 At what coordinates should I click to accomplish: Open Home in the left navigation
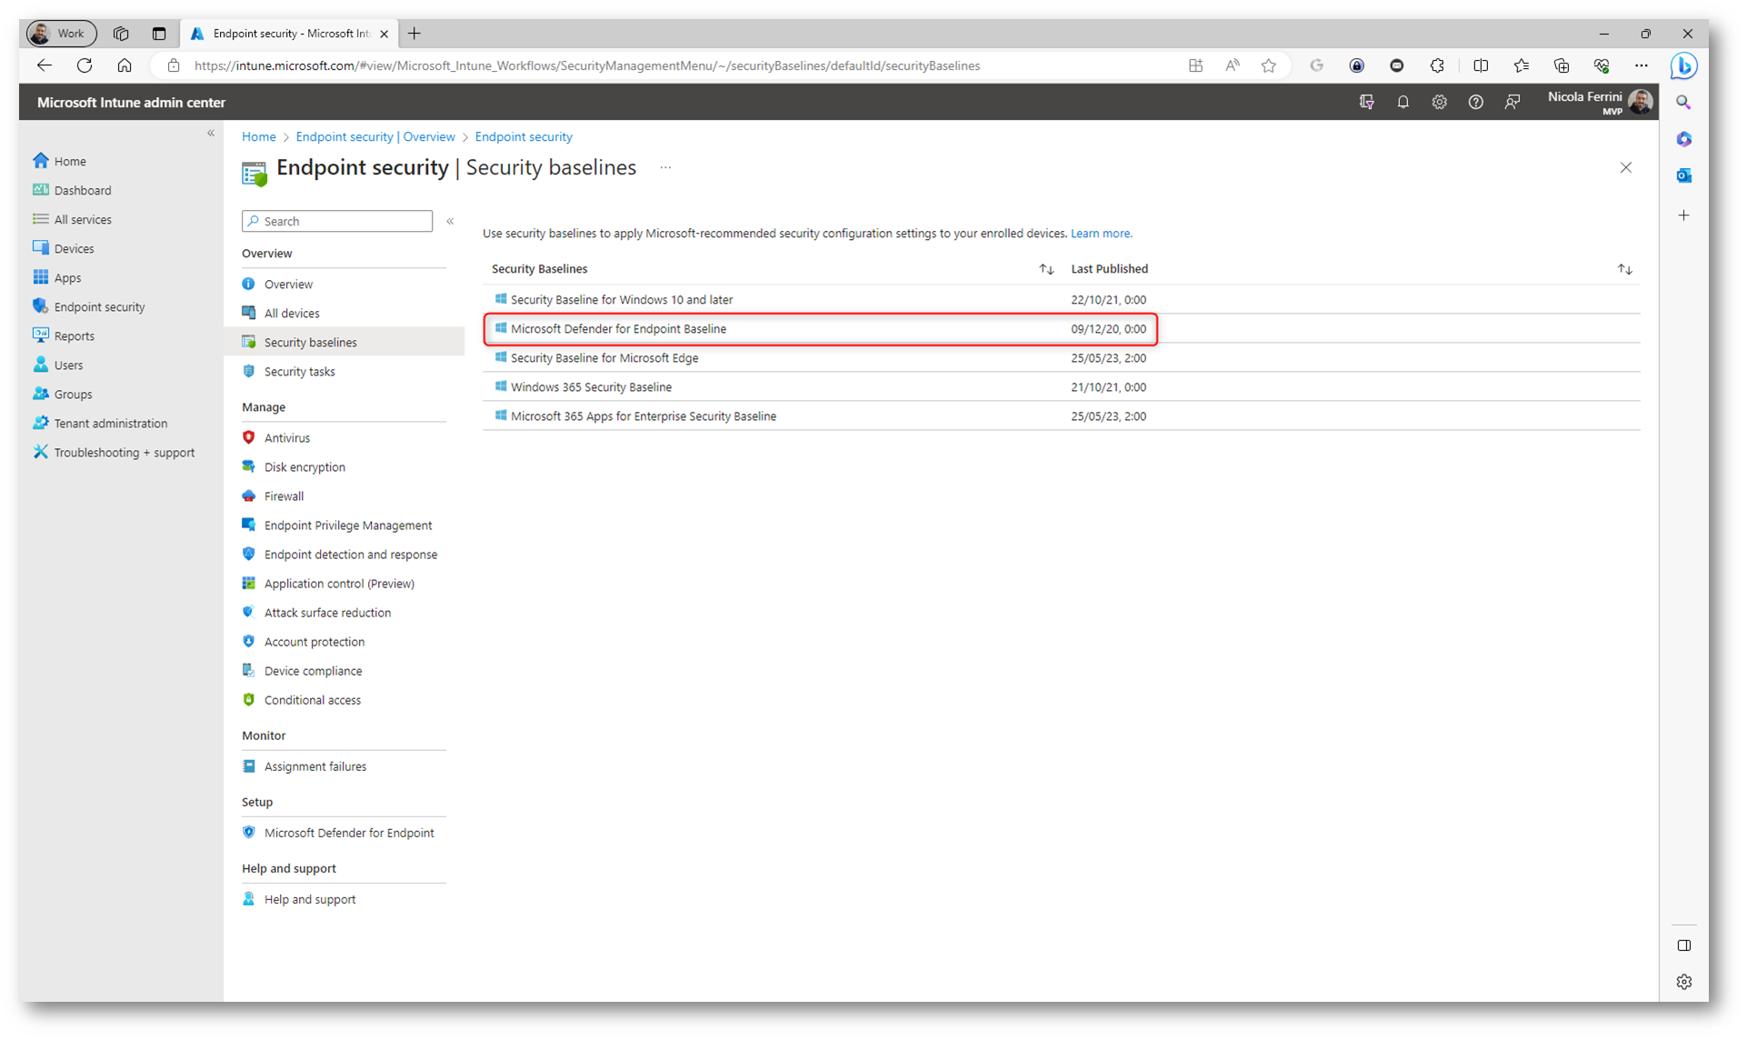click(69, 161)
